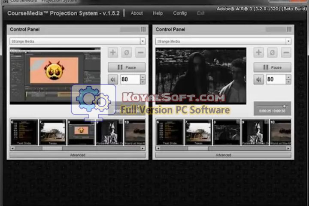
Task: Pause playback in the right Control Panel
Action: coord(273,67)
